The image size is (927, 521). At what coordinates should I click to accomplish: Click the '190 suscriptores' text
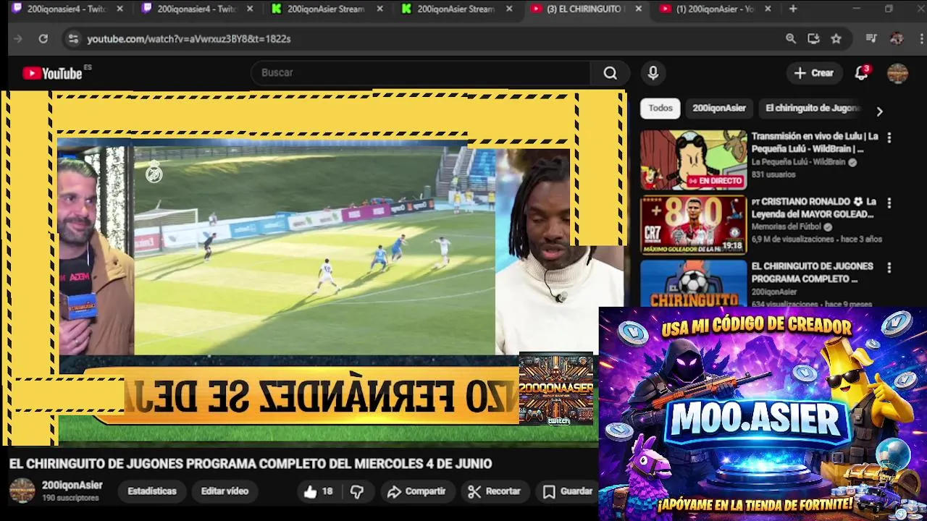[x=70, y=498]
